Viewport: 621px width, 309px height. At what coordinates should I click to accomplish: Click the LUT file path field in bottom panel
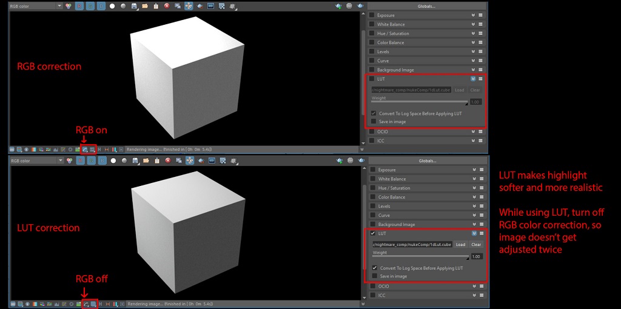pyautogui.click(x=411, y=245)
